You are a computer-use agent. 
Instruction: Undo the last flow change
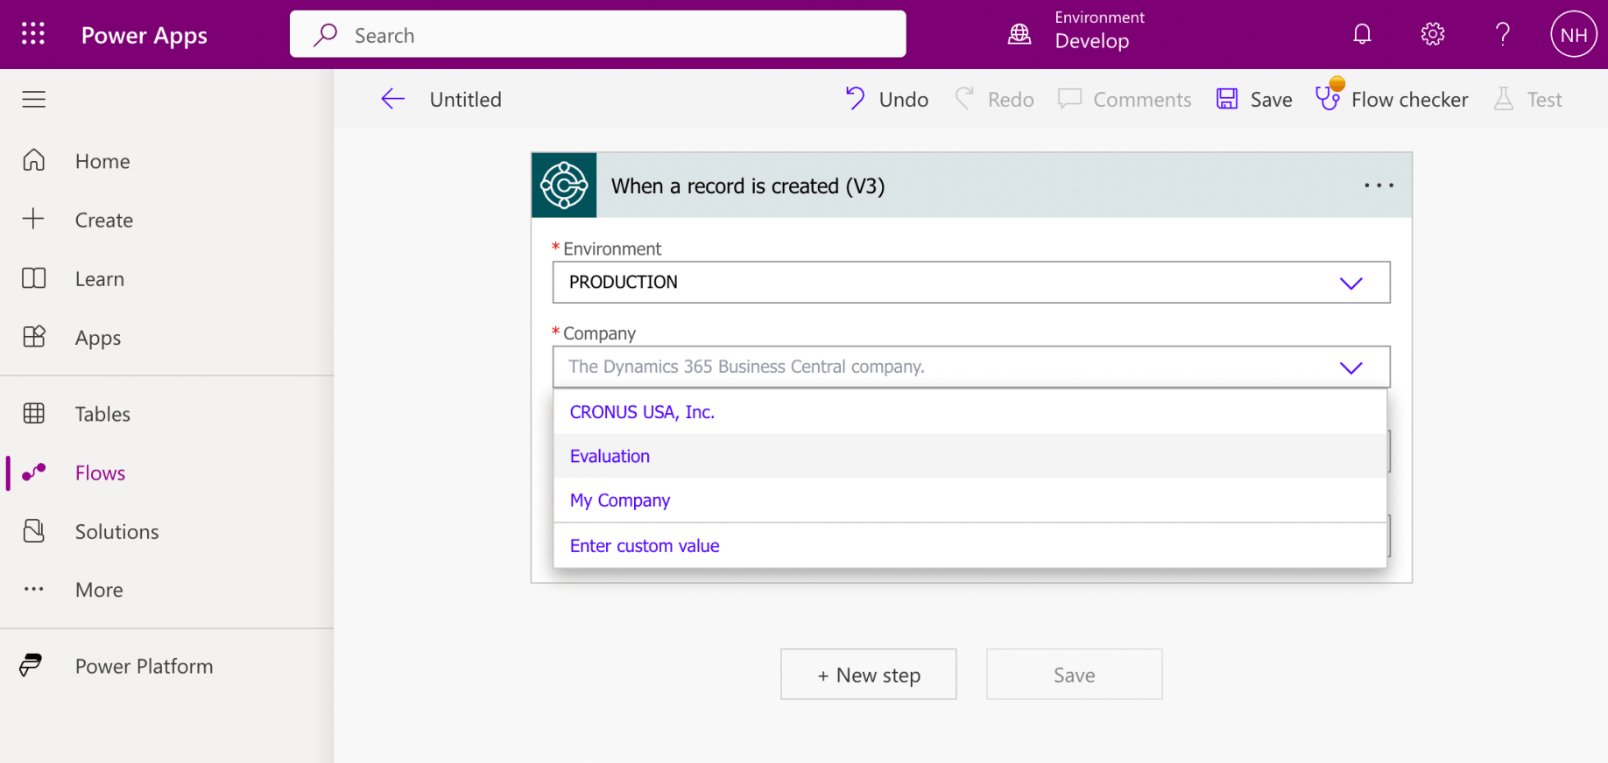pyautogui.click(x=886, y=99)
